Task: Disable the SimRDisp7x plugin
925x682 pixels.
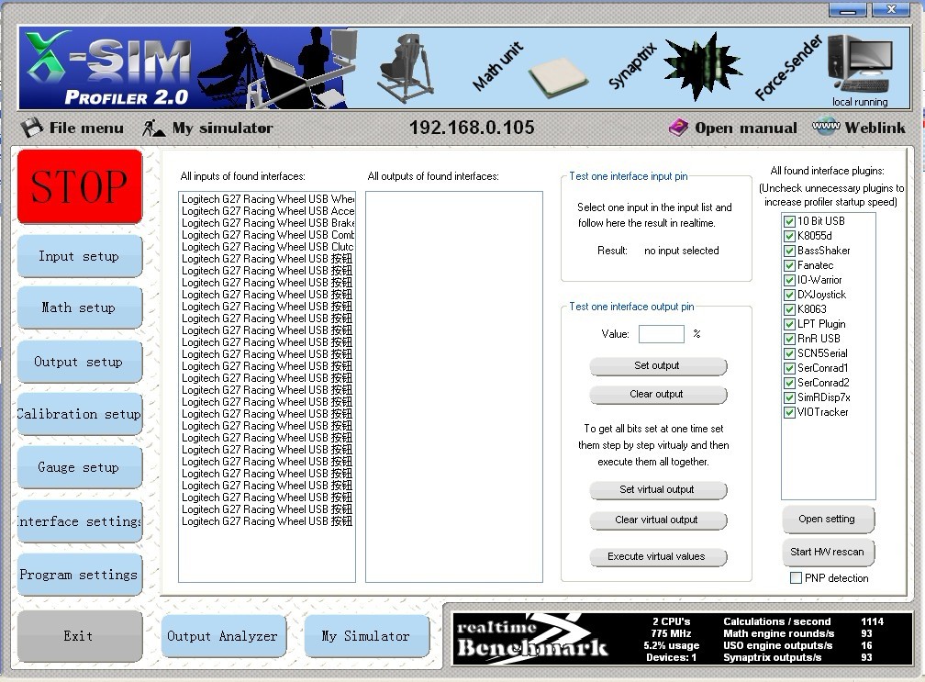Action: point(789,397)
